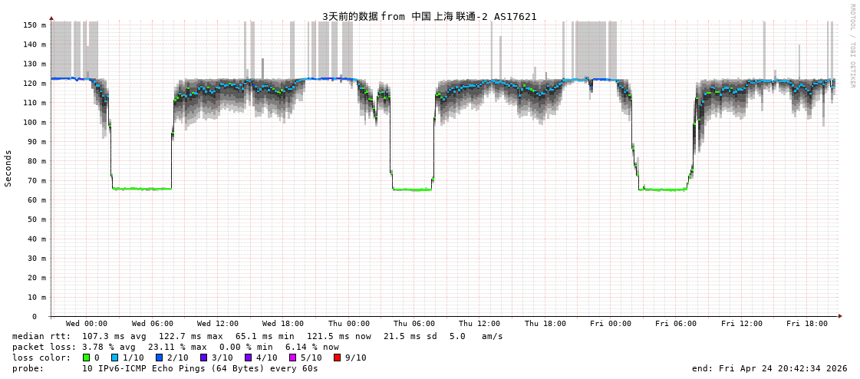This screenshot has width=860, height=379.
Task: Click the green 0 loss color swatch
Action: coord(86,358)
